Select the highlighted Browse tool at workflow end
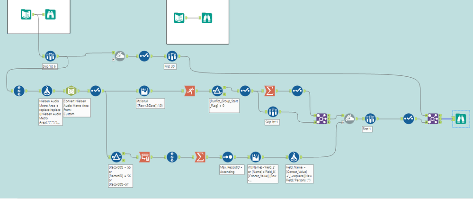The height and width of the screenshot is (199, 473). (x=460, y=118)
